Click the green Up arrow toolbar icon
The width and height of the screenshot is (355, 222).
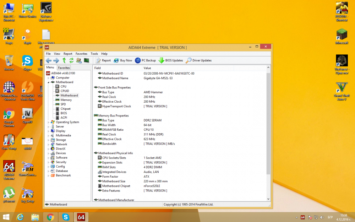tap(64, 60)
